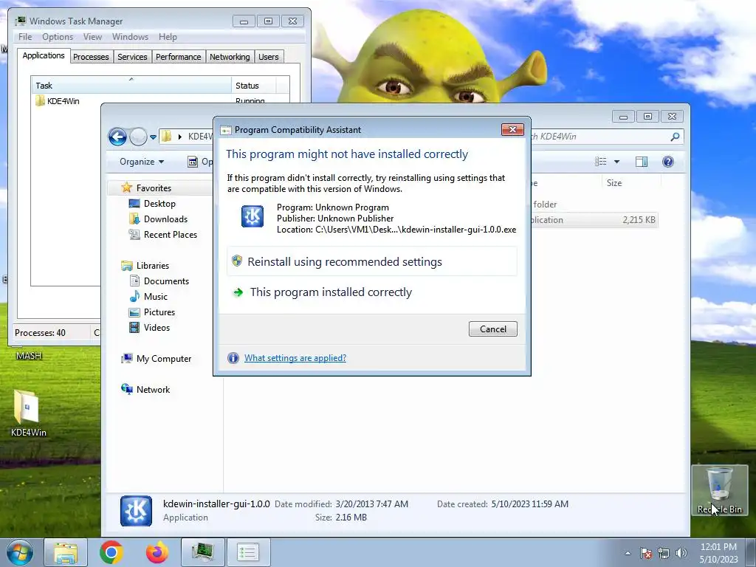Viewport: 756px width, 567px height.
Task: Open the Windows Start menu
Action: tap(19, 552)
